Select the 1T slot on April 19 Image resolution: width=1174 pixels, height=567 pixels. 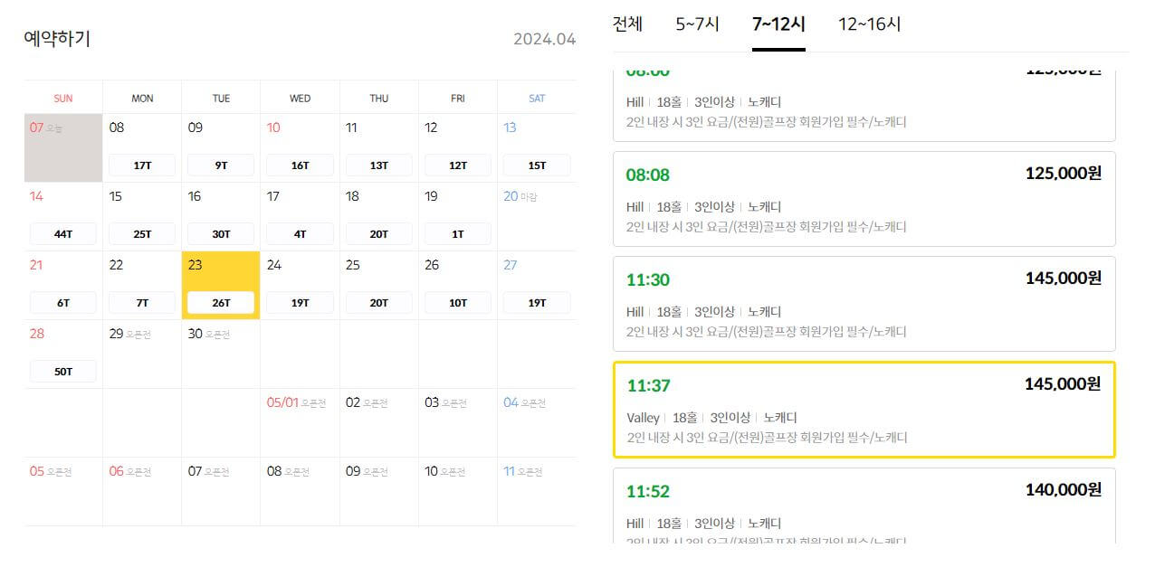(457, 233)
